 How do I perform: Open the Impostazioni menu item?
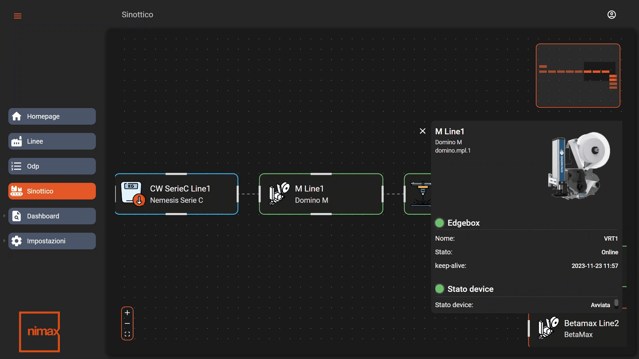52,241
